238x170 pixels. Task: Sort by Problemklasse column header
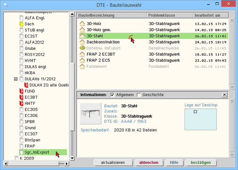[x=170, y=16]
